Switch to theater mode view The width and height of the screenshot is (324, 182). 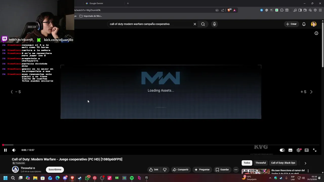[307, 150]
